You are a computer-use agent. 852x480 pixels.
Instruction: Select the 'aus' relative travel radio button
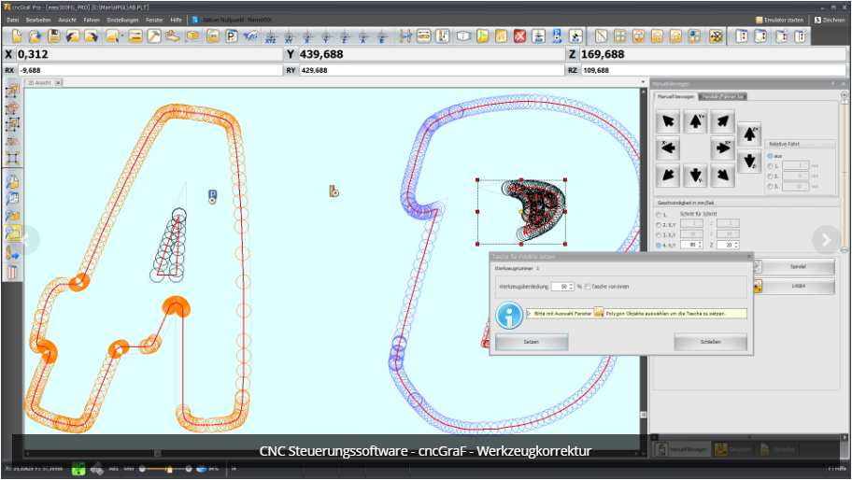[x=770, y=156]
